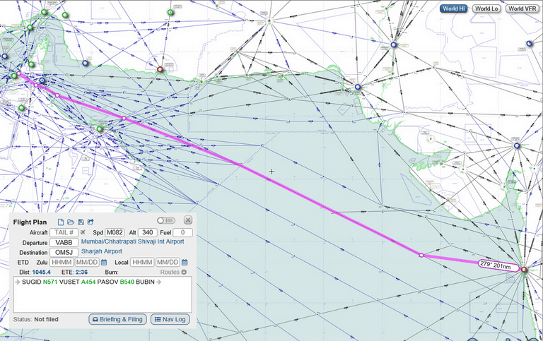
Task: Focus the TAIL # aircraft field
Action: 64,232
